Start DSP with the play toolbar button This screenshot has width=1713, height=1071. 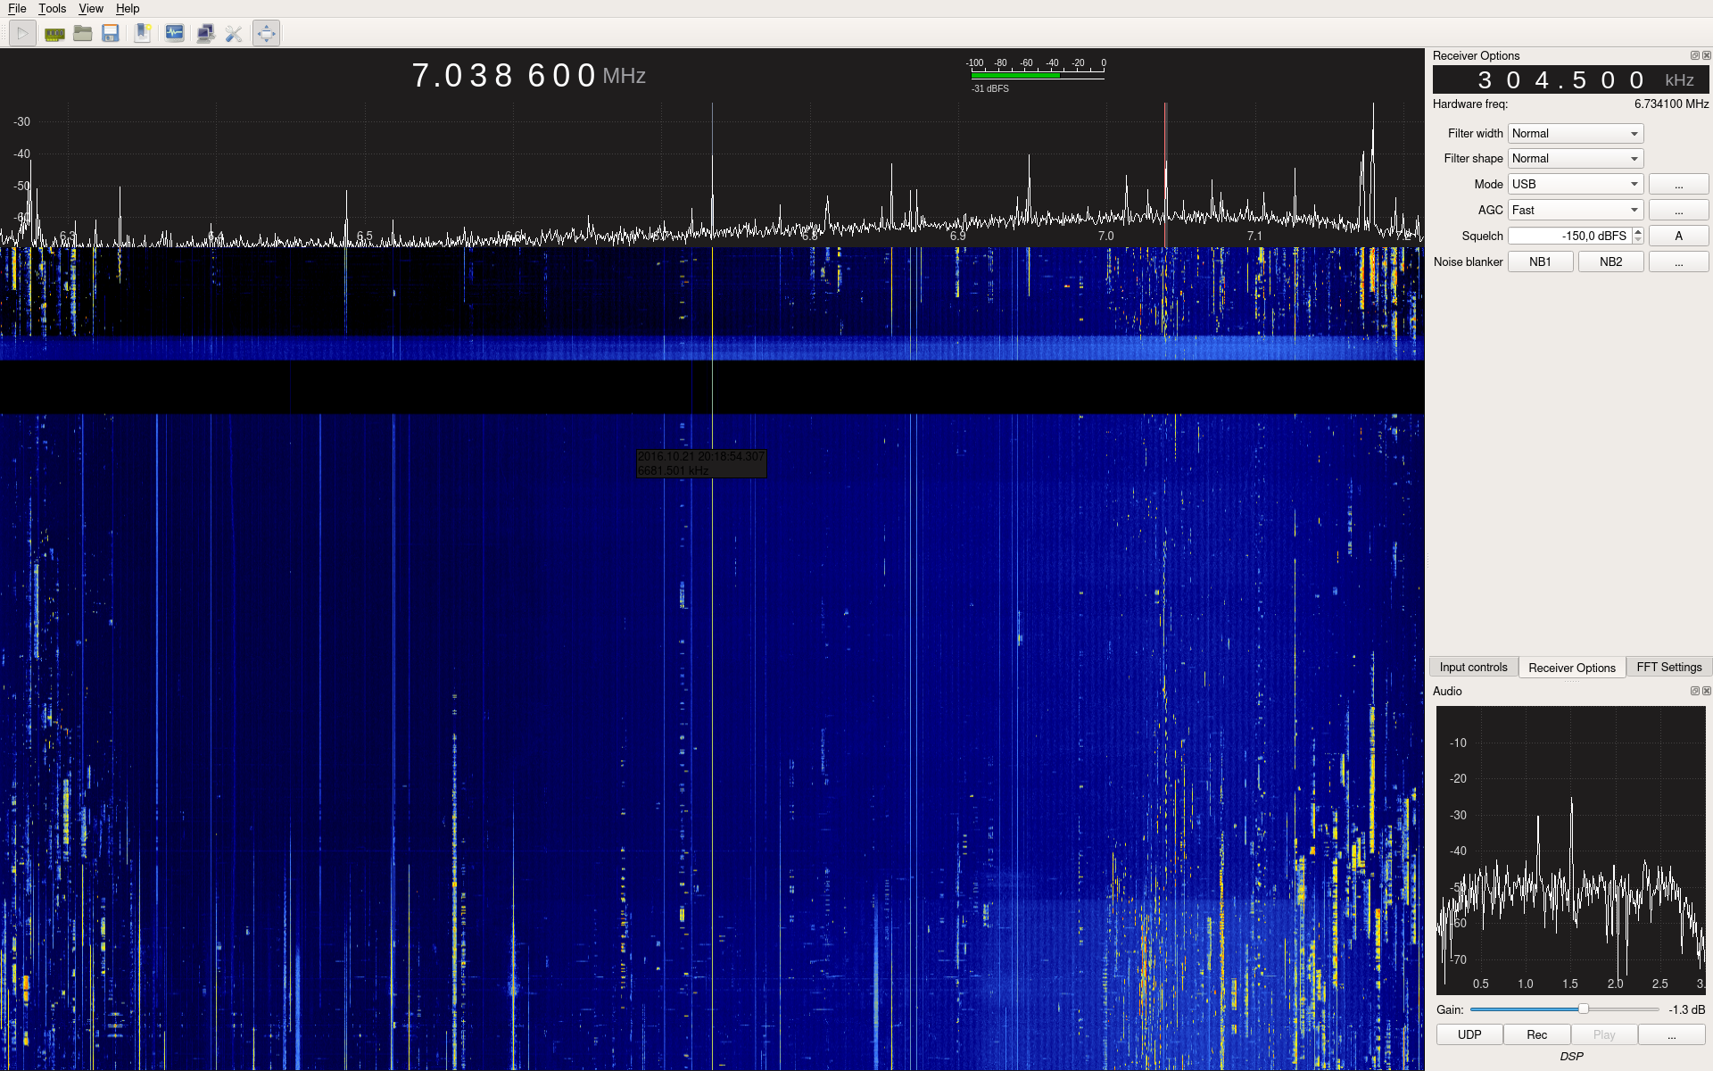[x=22, y=34]
